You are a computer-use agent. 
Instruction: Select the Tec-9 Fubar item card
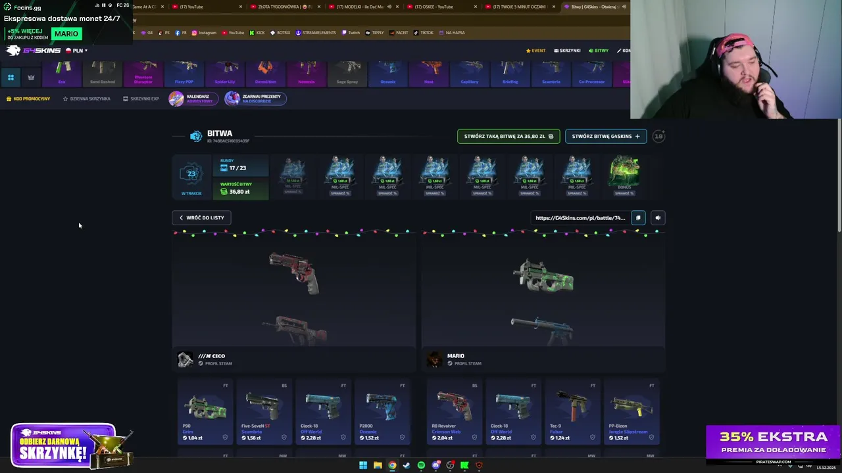click(573, 413)
